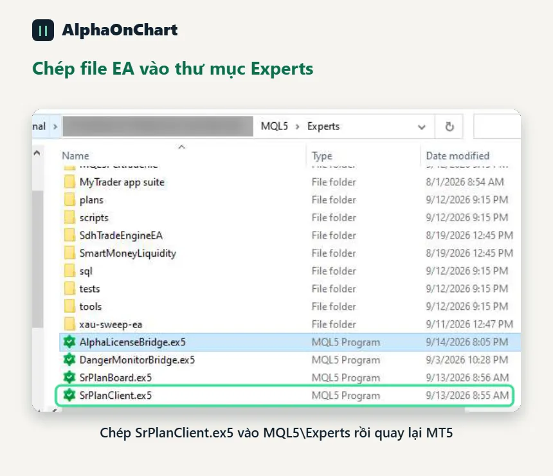Select the xau-sweep-ea folder icon
The height and width of the screenshot is (476, 553).
click(x=70, y=324)
